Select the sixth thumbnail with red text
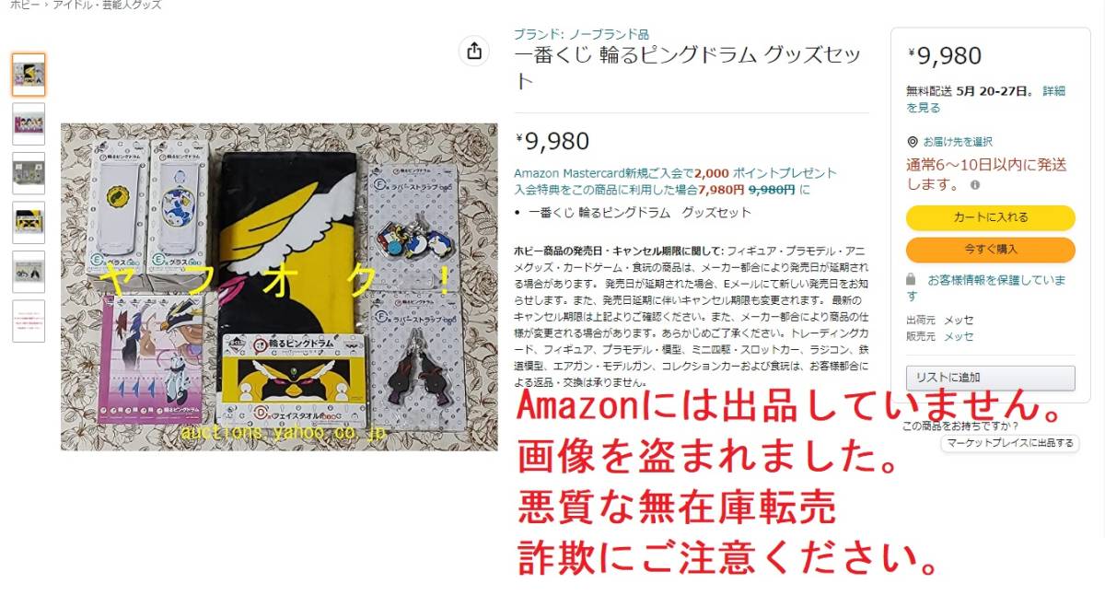Image resolution: width=1105 pixels, height=607 pixels. (29, 321)
